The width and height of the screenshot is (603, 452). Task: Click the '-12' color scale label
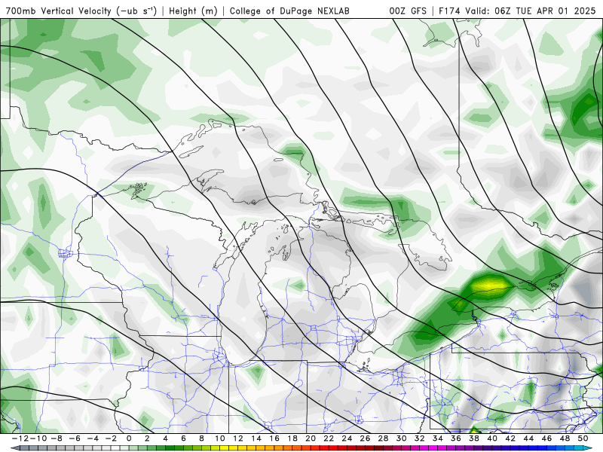pos(20,438)
